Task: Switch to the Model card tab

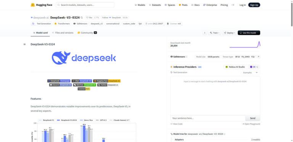Action: click(40, 33)
